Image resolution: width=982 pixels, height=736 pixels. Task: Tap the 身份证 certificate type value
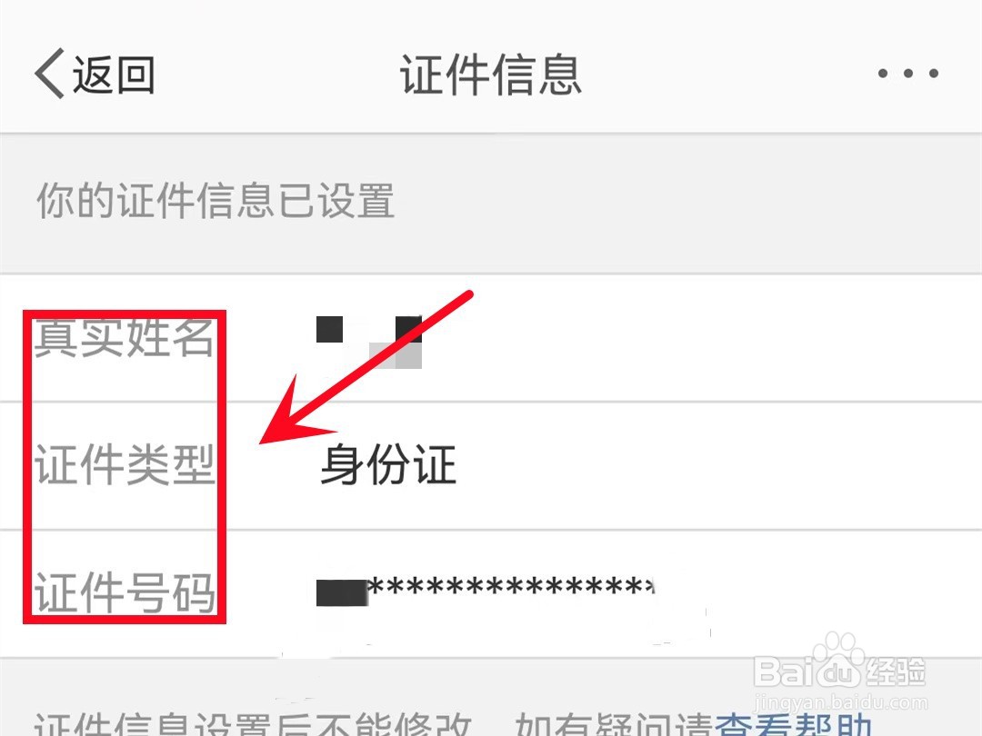pyautogui.click(x=387, y=464)
